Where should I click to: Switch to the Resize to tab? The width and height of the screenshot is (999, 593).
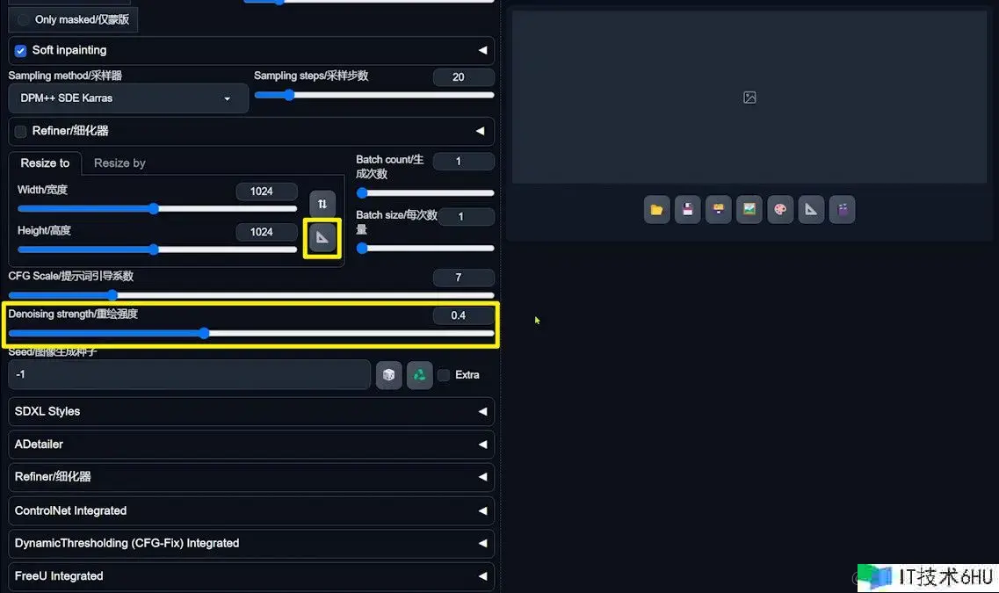(45, 163)
